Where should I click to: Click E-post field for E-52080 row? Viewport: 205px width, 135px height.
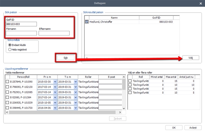(110, 97)
